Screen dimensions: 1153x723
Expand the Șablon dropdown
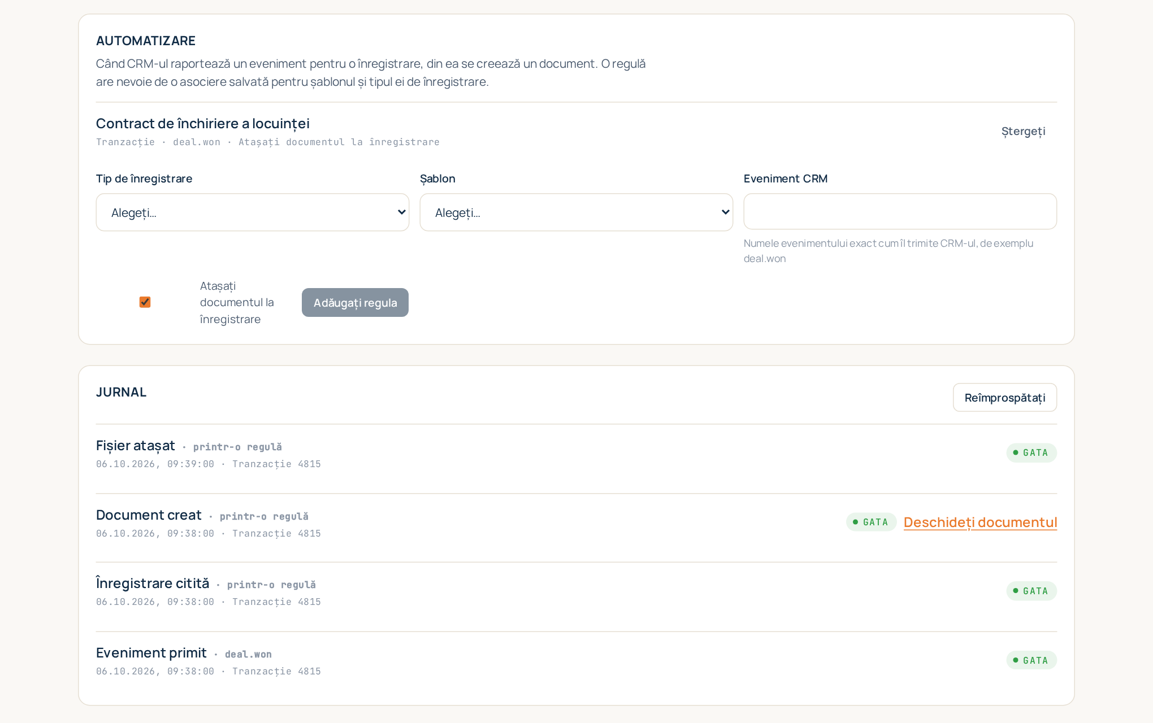576,212
